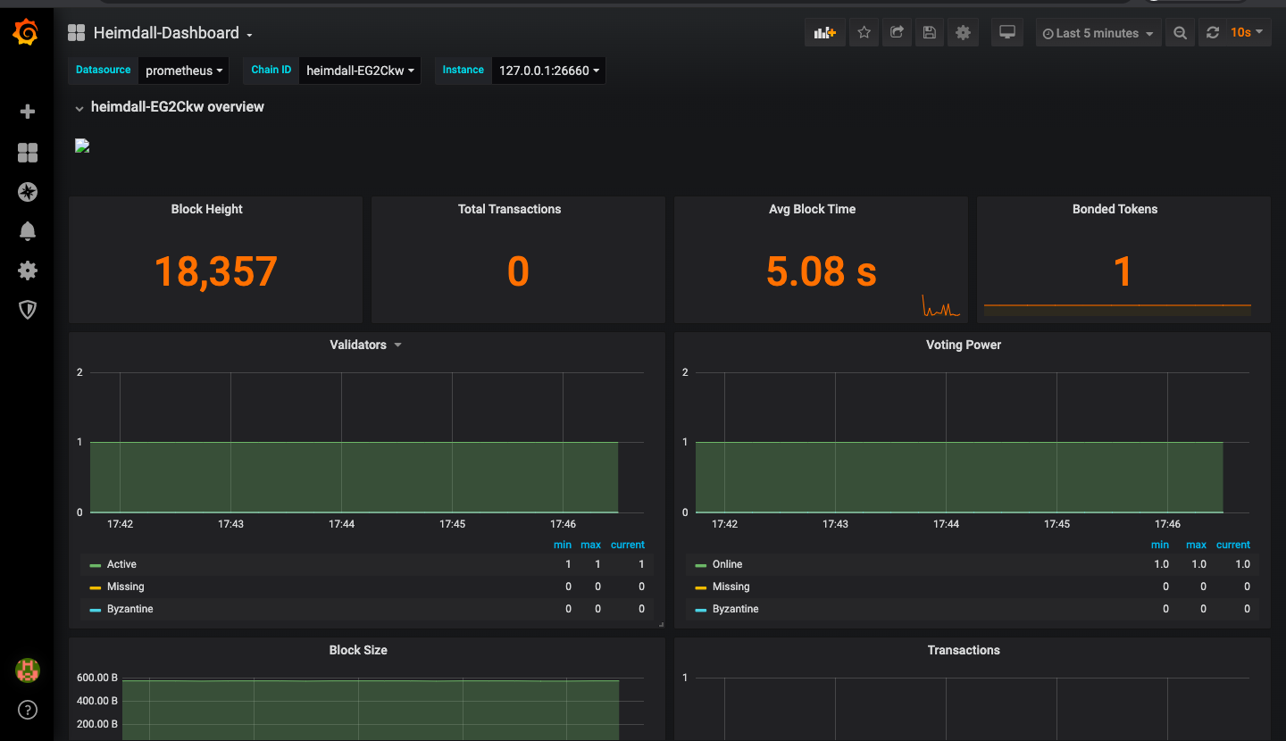The image size is (1286, 741).
Task: Refresh the dashboard now
Action: point(1212,33)
